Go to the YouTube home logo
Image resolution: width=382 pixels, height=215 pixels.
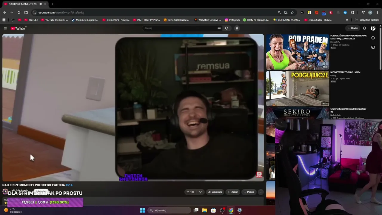click(18, 28)
